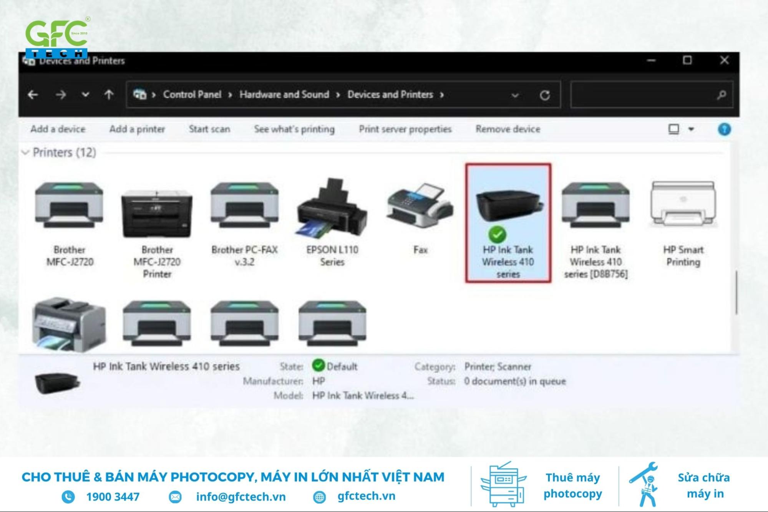Viewport: 768px width, 512px height.
Task: Navigate to Hardware and Sound breadcrumb
Action: click(284, 94)
